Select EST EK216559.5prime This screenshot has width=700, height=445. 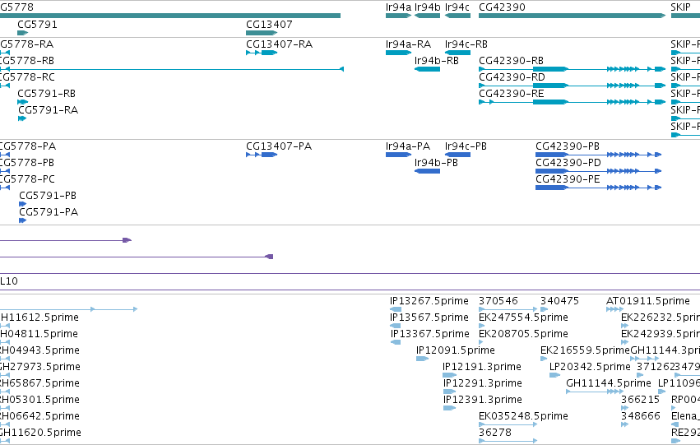pyautogui.click(x=585, y=351)
